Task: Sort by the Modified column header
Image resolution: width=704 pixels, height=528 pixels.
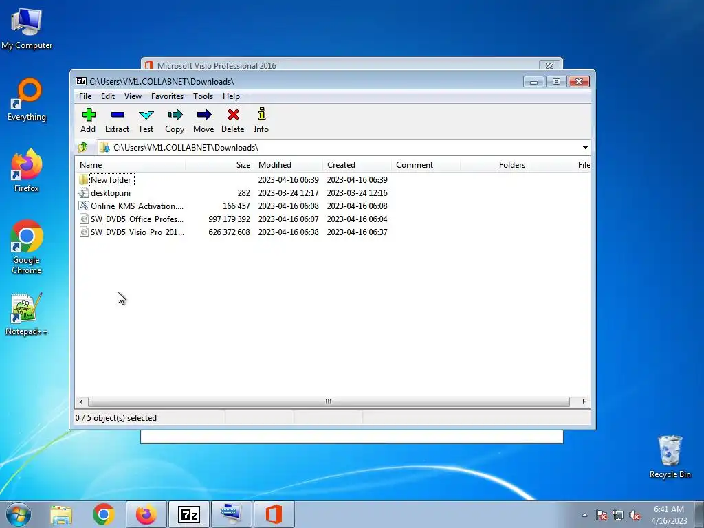Action: pos(288,165)
